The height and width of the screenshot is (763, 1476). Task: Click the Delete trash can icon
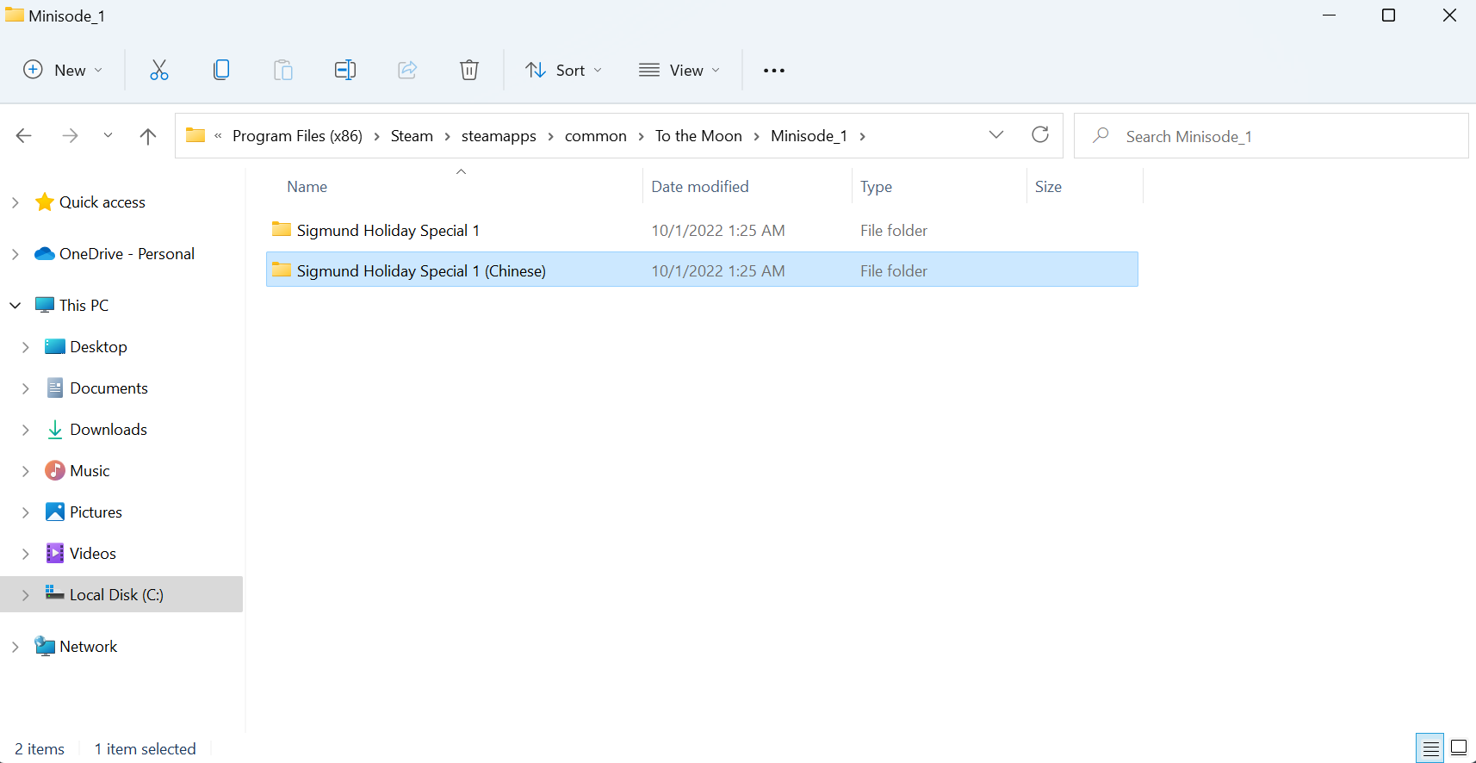(469, 70)
